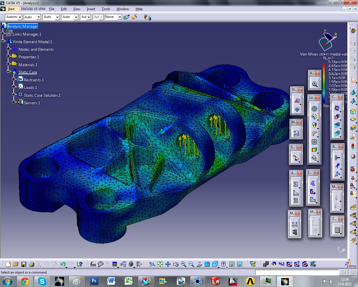
Task: Toggle Swap Visible Space view
Action: [239, 264]
